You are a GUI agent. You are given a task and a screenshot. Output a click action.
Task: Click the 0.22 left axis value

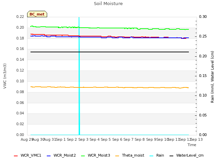(x=20, y=17)
